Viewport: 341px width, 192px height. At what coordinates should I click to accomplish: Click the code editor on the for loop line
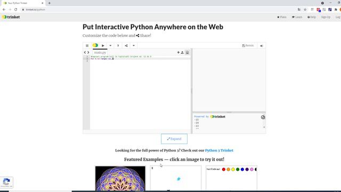140,59
